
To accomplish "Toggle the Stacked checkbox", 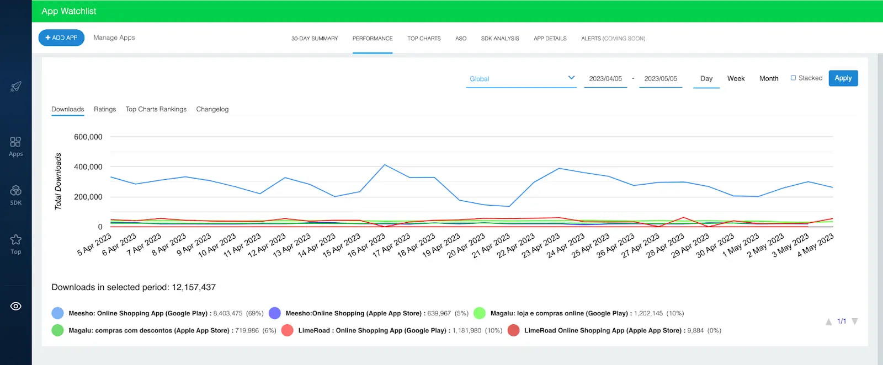I will [793, 78].
